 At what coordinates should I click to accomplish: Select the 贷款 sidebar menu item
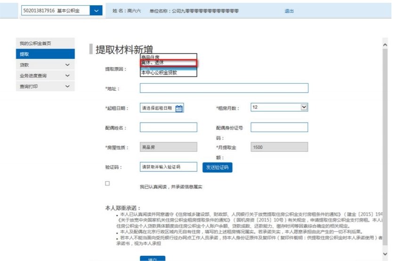45,65
